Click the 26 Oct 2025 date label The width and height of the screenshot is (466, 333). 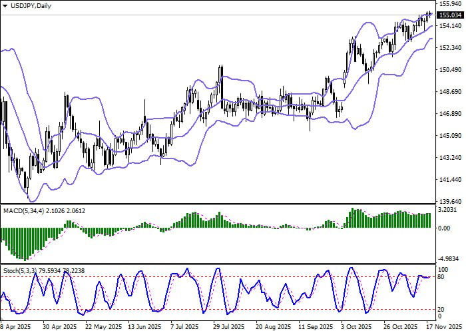tap(401, 327)
